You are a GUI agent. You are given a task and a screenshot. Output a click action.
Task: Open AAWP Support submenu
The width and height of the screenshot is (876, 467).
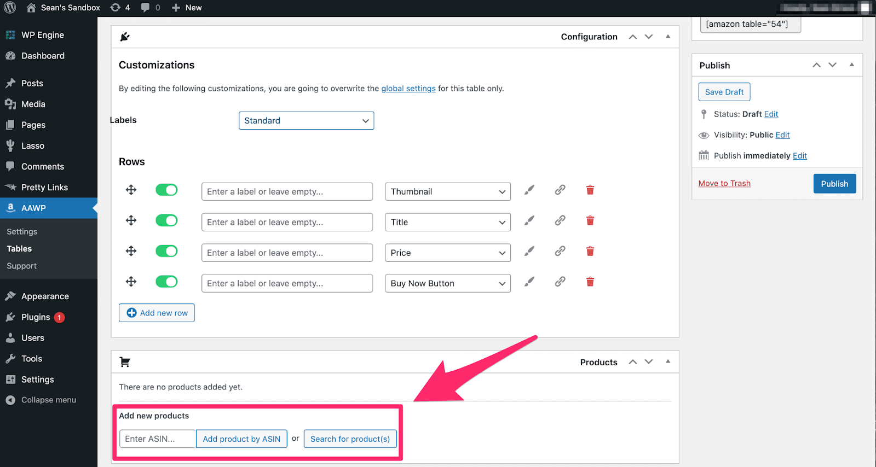pyautogui.click(x=21, y=266)
